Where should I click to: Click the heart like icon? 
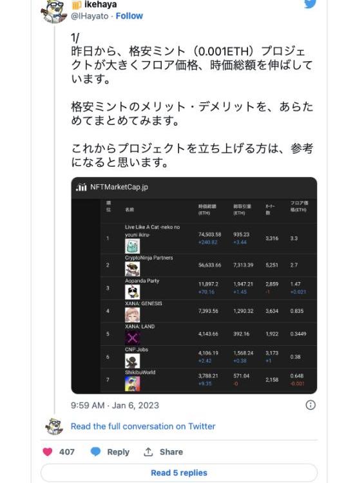[48, 452]
